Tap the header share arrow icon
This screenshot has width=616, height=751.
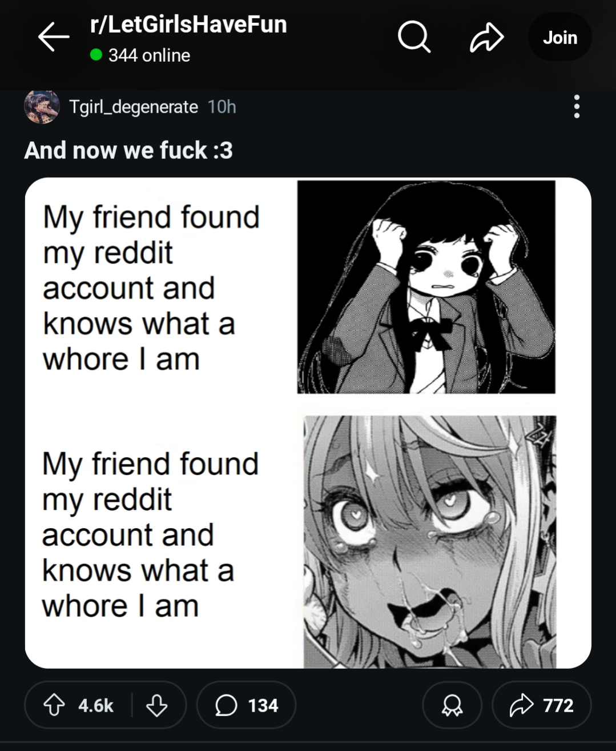click(x=487, y=38)
